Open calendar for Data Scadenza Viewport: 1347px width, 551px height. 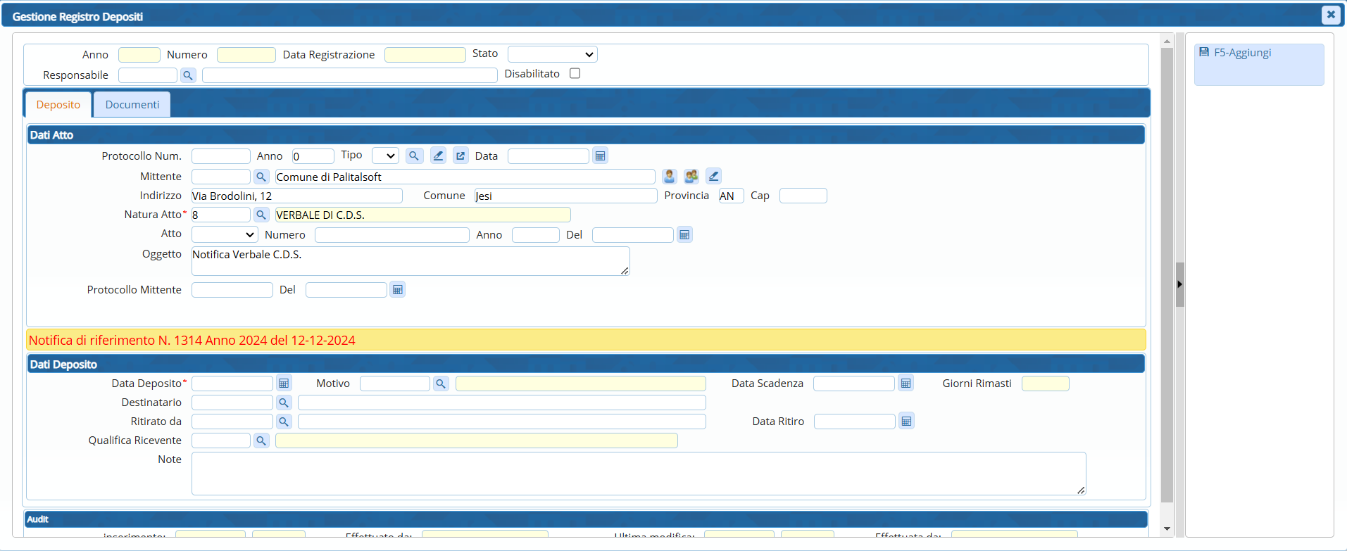(x=906, y=384)
